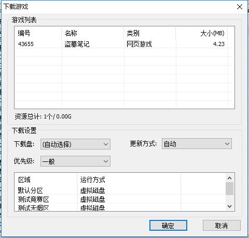Click the region list scrollbar thumb
The height and width of the screenshot is (238, 249).
(x=230, y=188)
